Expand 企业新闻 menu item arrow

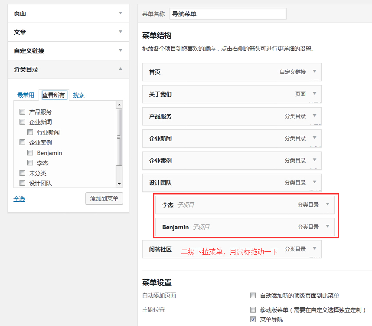pos(314,138)
